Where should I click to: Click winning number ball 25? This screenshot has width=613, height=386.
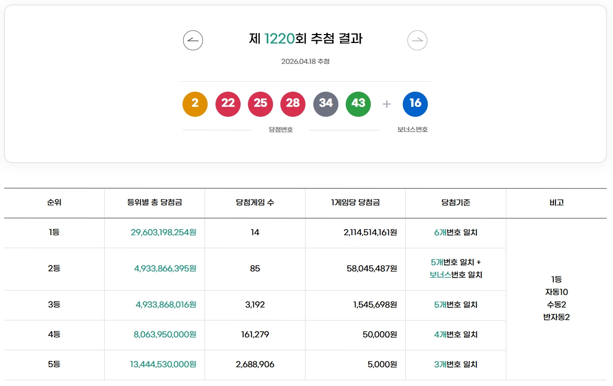point(260,104)
